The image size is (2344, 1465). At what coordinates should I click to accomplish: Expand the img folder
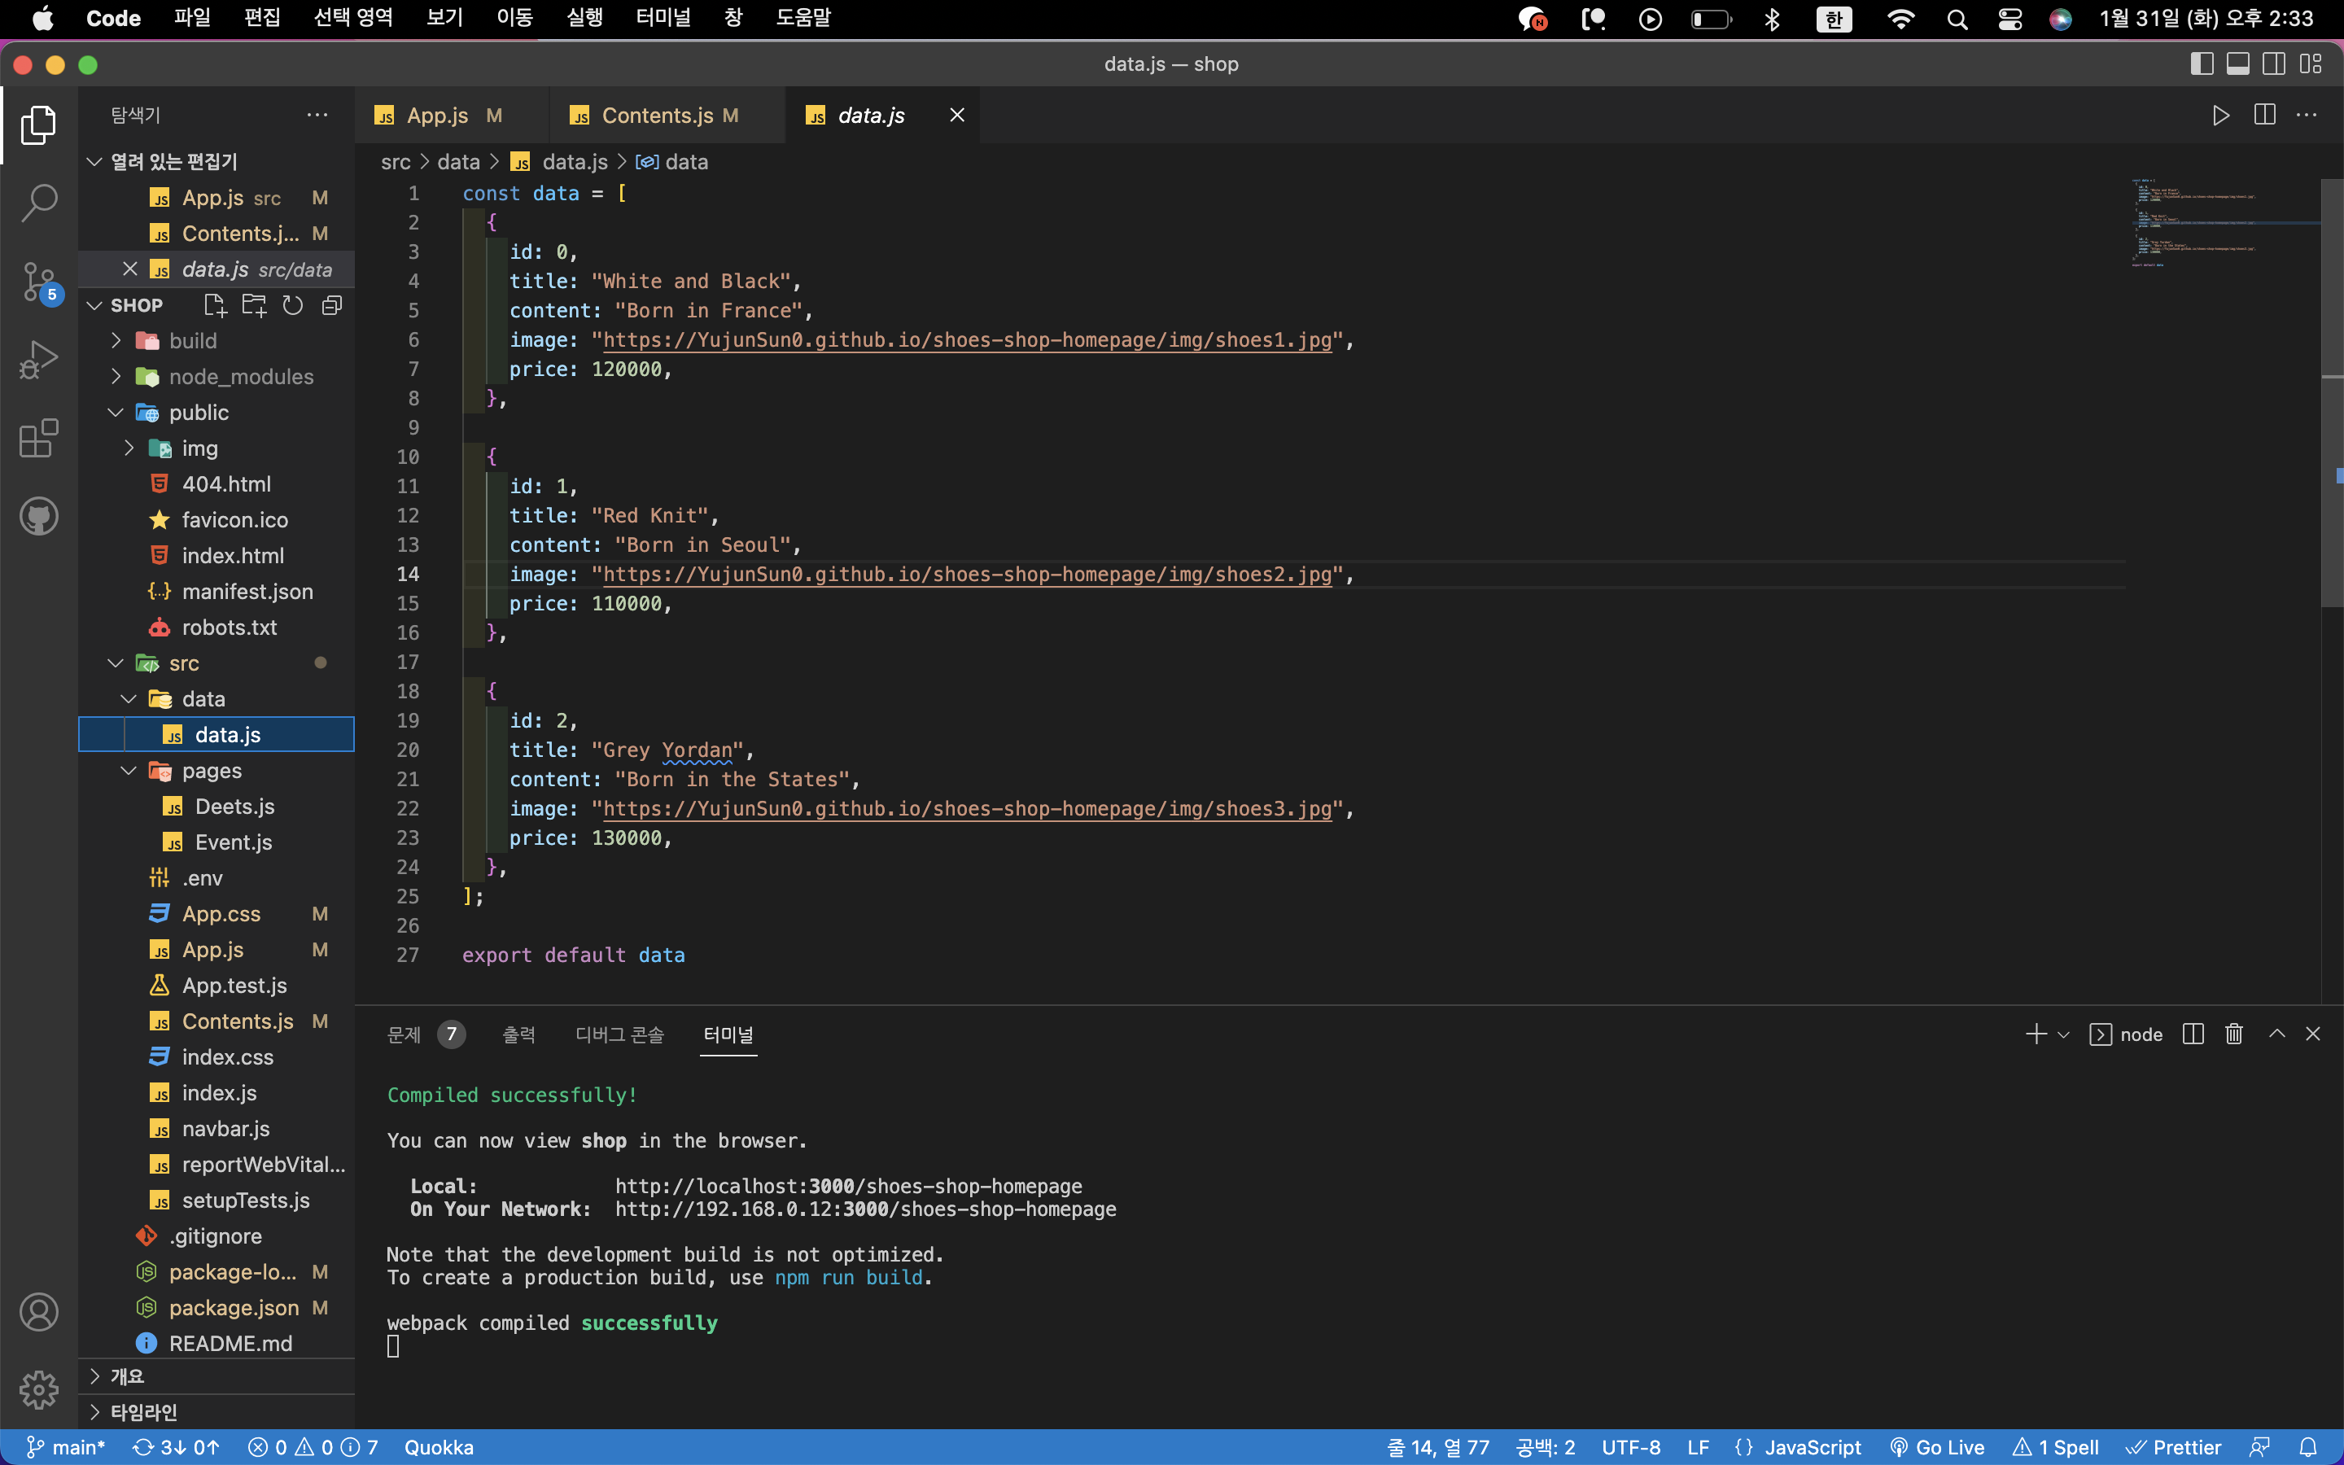point(129,448)
